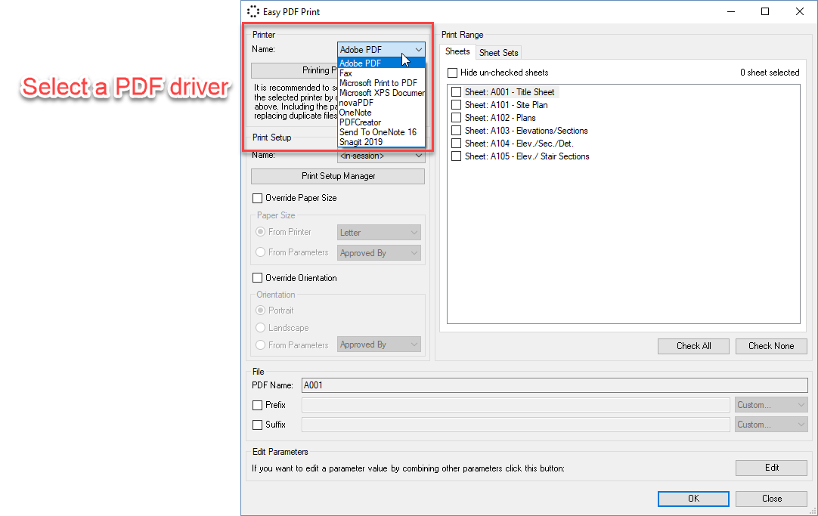
Task: Enable Override Orientation checkbox
Action: pyautogui.click(x=257, y=278)
